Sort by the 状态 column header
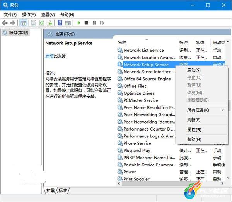 click(x=200, y=42)
